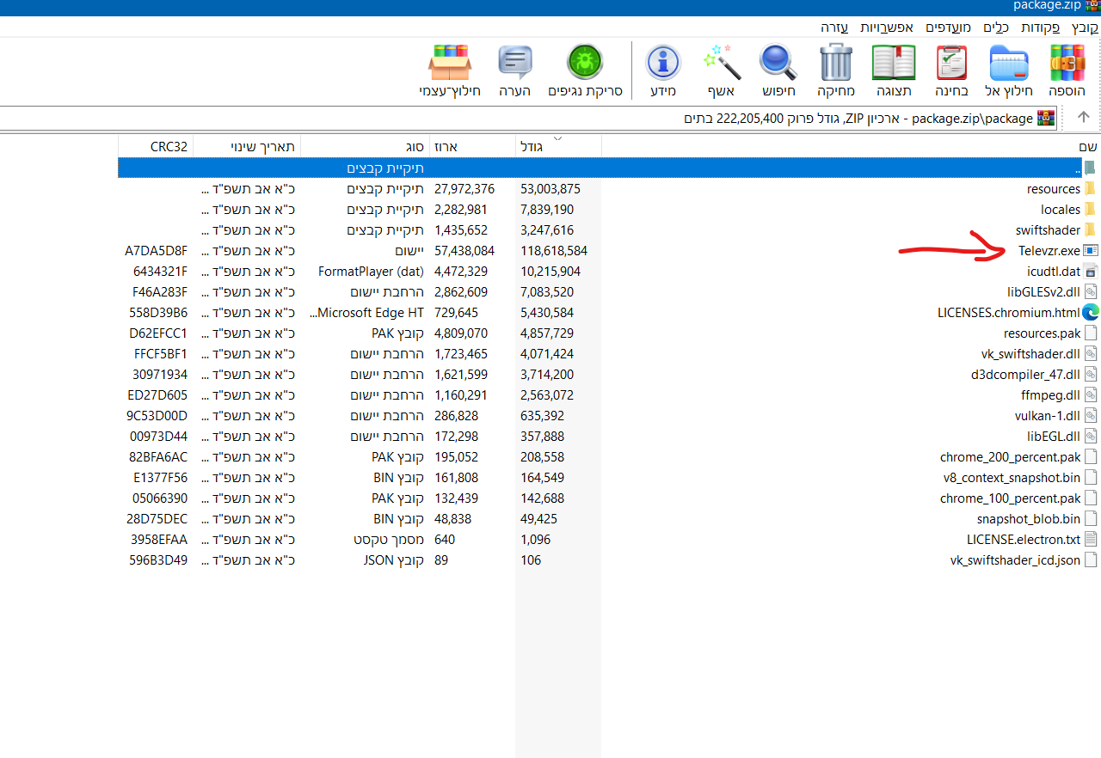The width and height of the screenshot is (1101, 758).
Task: Click the מידע (Info) icon
Action: 662,64
